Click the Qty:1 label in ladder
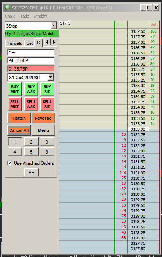 pos(65,23)
